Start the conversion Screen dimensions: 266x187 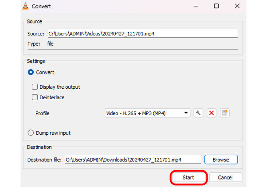click(188, 178)
